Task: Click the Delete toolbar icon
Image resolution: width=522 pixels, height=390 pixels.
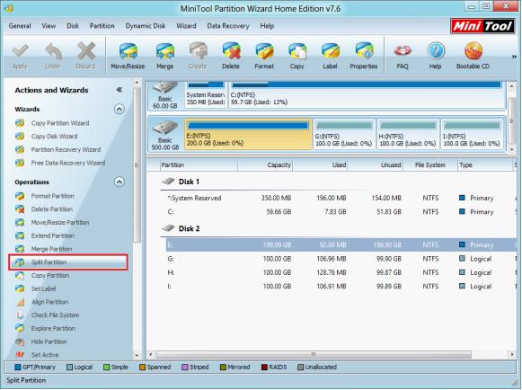Action: [231, 56]
